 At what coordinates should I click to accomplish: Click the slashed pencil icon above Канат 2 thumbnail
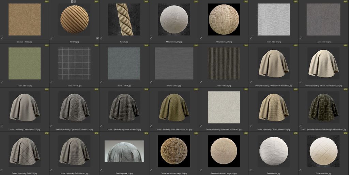[x=75, y=2]
